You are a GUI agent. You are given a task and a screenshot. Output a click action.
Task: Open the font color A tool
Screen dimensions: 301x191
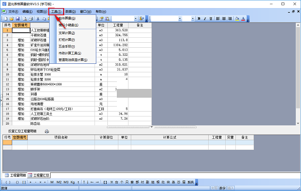pyautogui.click(x=243, y=19)
